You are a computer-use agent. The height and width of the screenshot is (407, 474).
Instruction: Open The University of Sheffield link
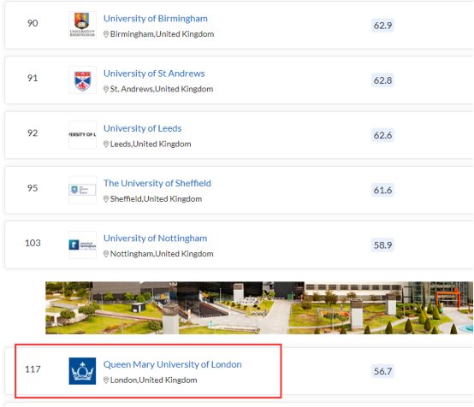point(157,184)
